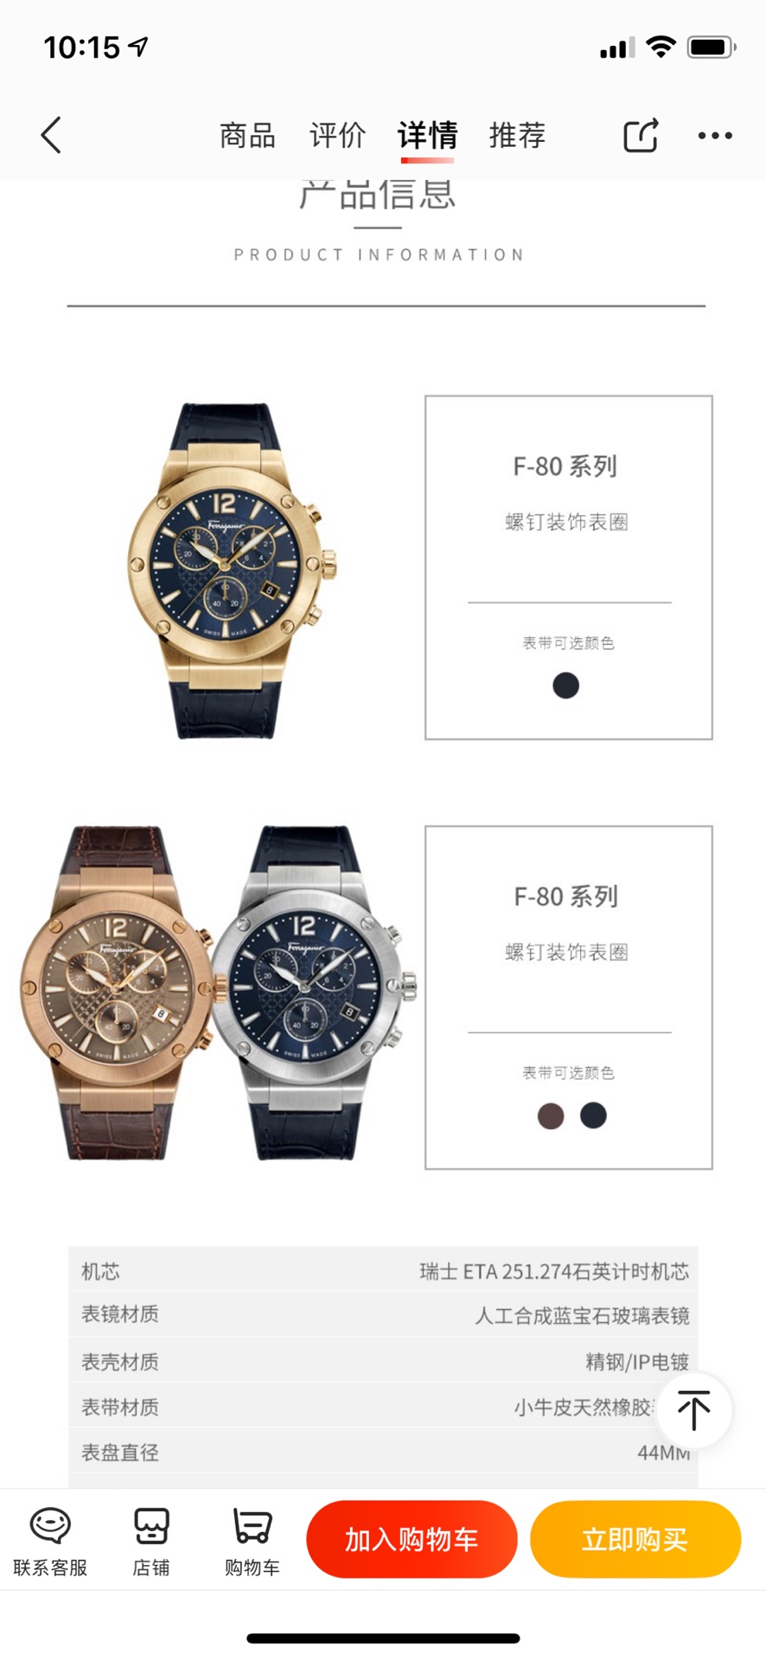
Task: Select the brown strap color dot
Action: 551,1115
